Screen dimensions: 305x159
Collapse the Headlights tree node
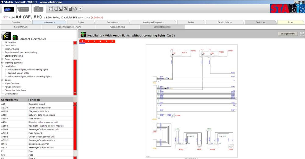[x=2, y=66]
